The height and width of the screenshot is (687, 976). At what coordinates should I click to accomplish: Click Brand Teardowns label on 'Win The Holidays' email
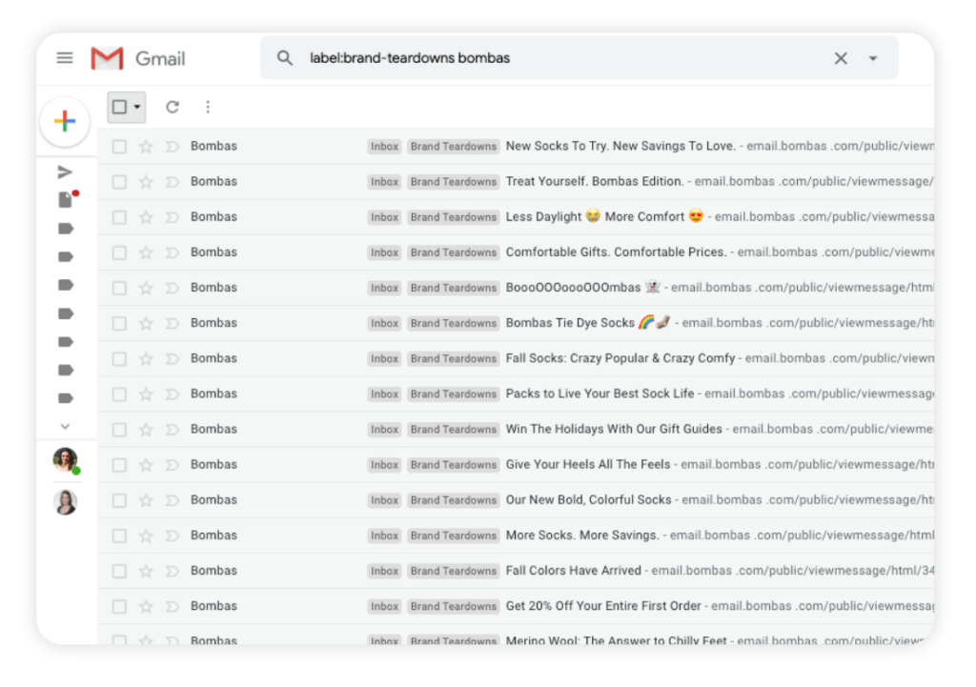453,430
